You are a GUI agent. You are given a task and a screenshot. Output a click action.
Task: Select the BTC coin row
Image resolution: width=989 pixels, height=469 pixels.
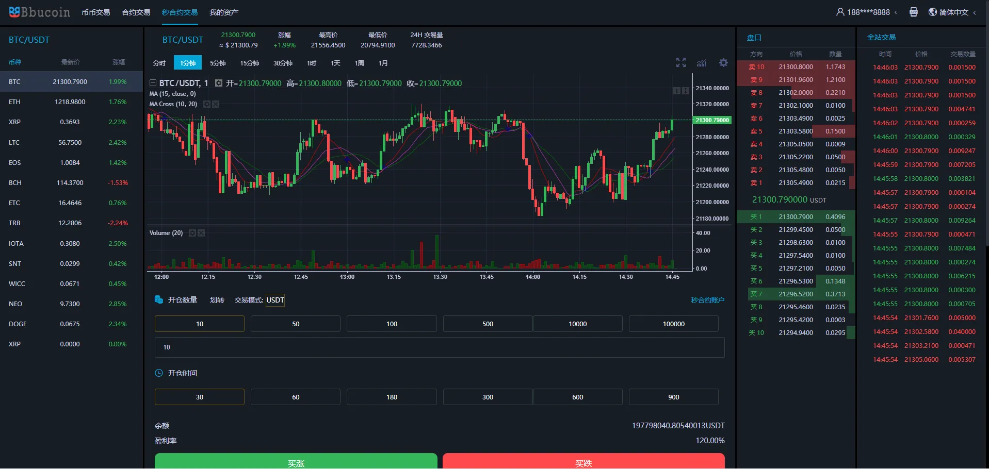coord(71,81)
